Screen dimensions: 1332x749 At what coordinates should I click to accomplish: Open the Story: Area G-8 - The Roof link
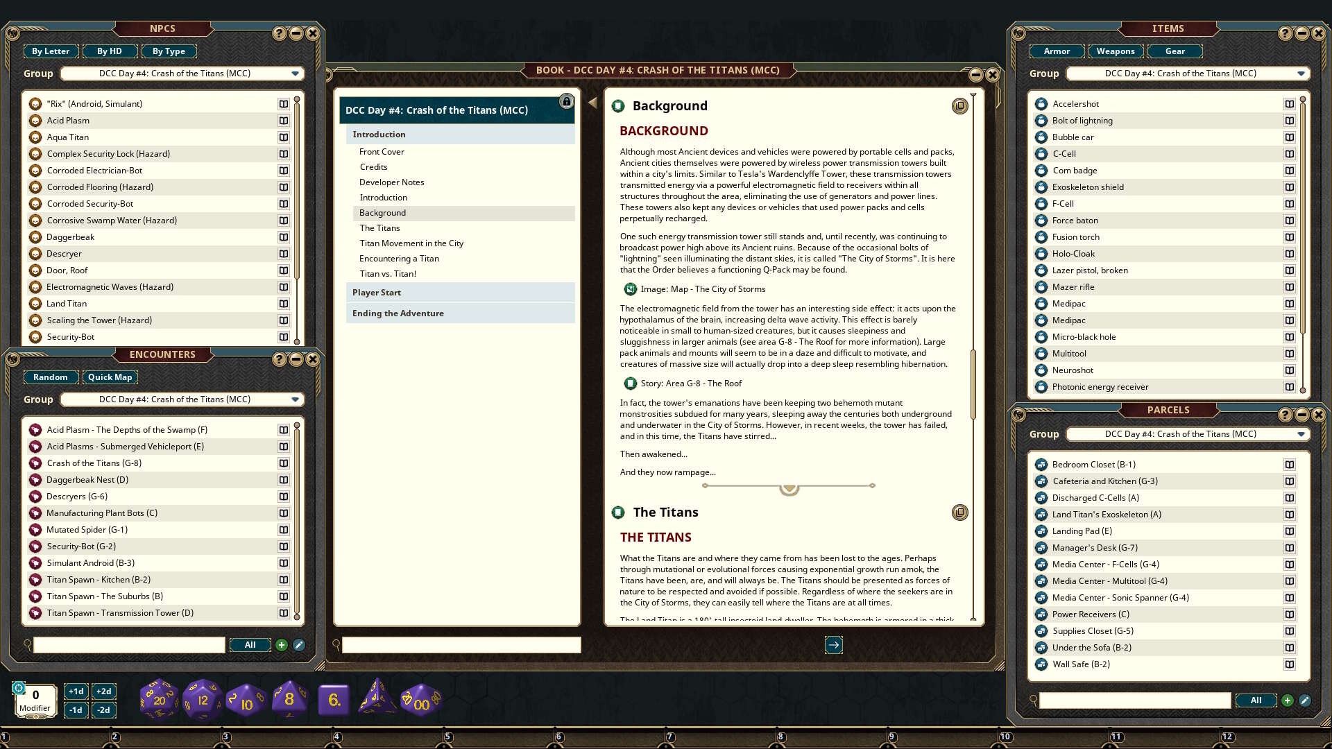point(631,383)
